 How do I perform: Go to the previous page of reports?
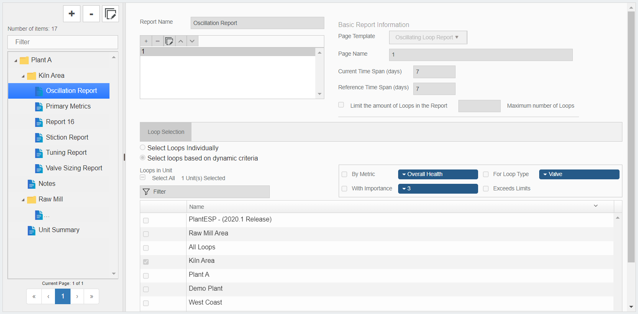click(x=48, y=296)
